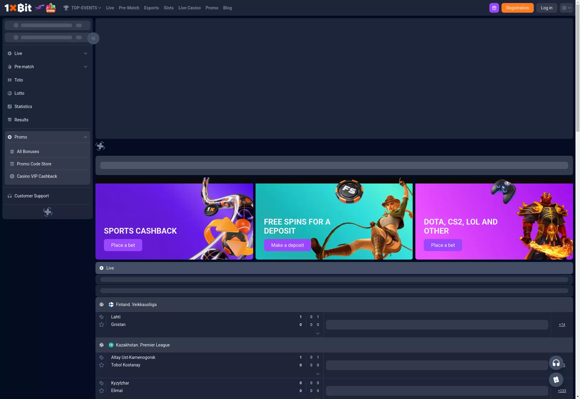Open the bet slip floating icon
580x399 pixels.
(556, 380)
